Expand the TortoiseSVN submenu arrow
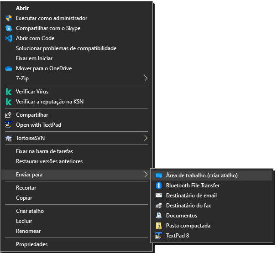277x253 pixels. point(146,138)
